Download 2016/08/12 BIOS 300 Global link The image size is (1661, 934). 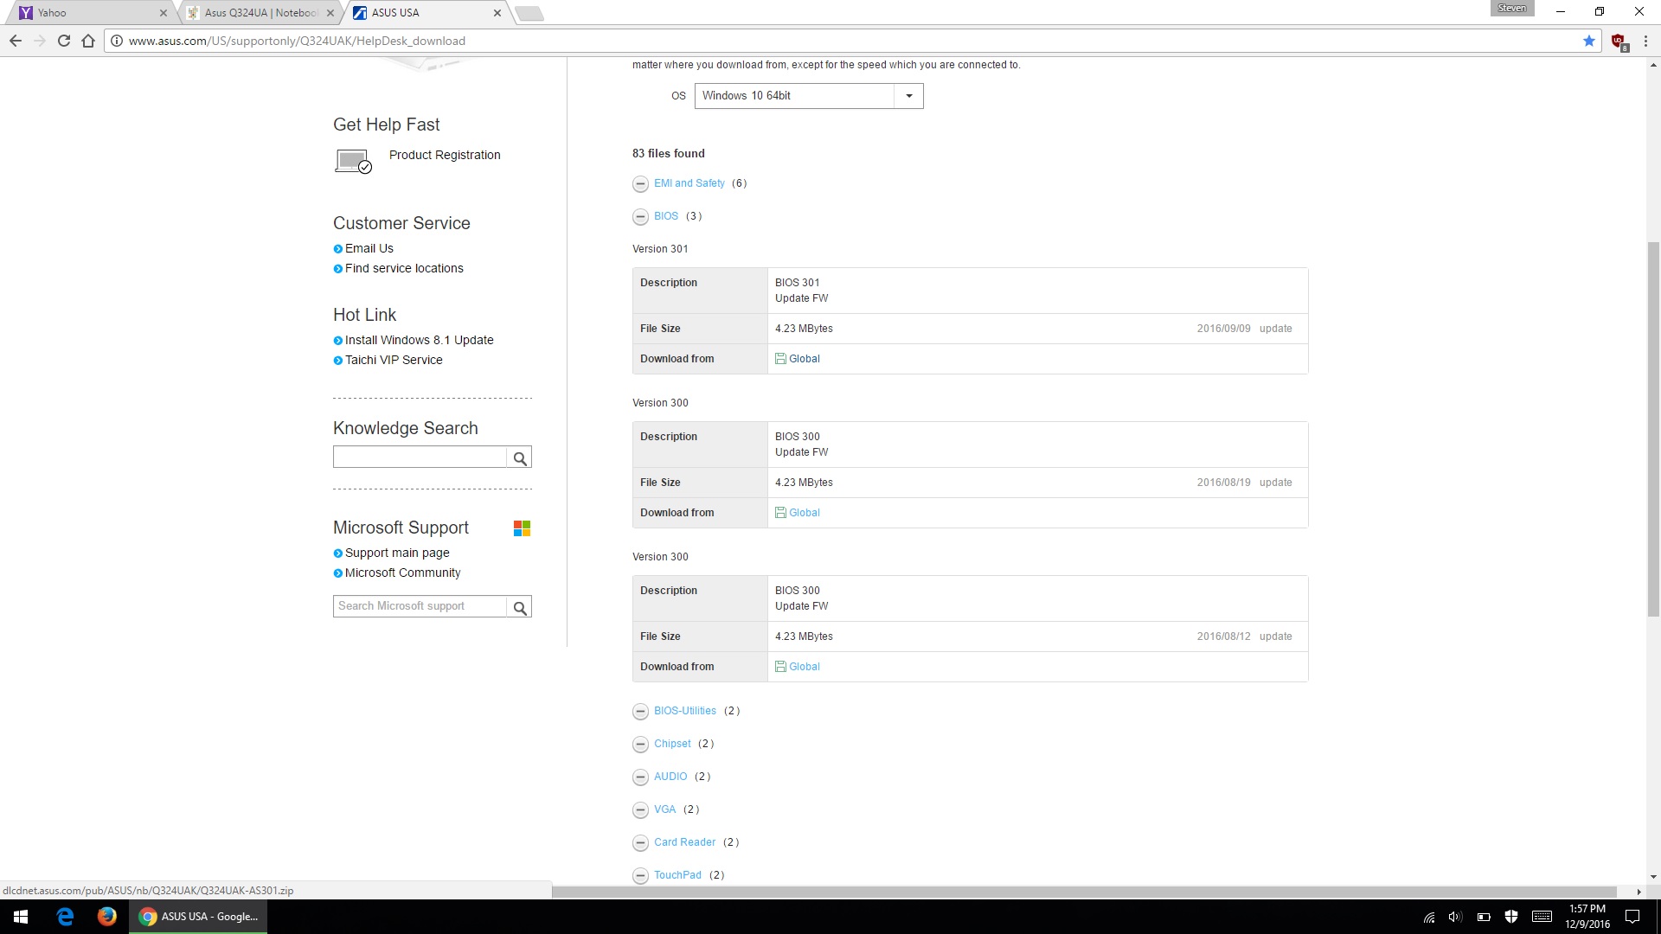804,667
